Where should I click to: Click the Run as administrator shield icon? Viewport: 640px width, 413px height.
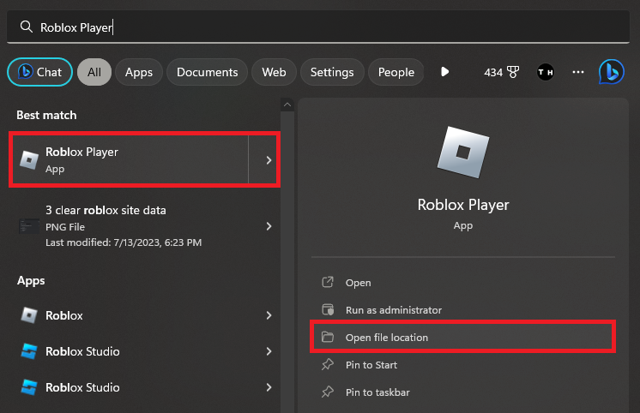tap(328, 309)
